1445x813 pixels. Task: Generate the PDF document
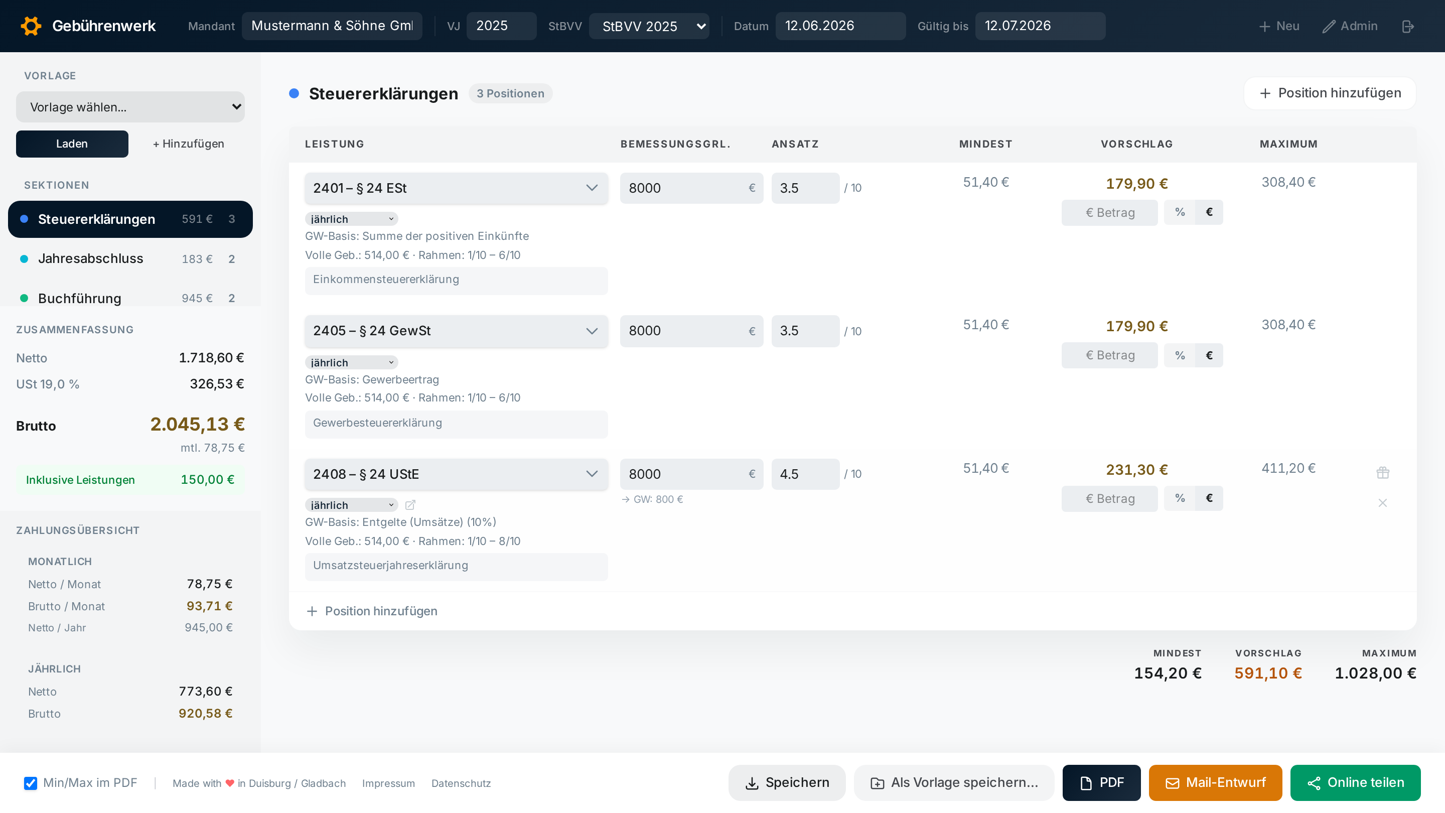1101,783
